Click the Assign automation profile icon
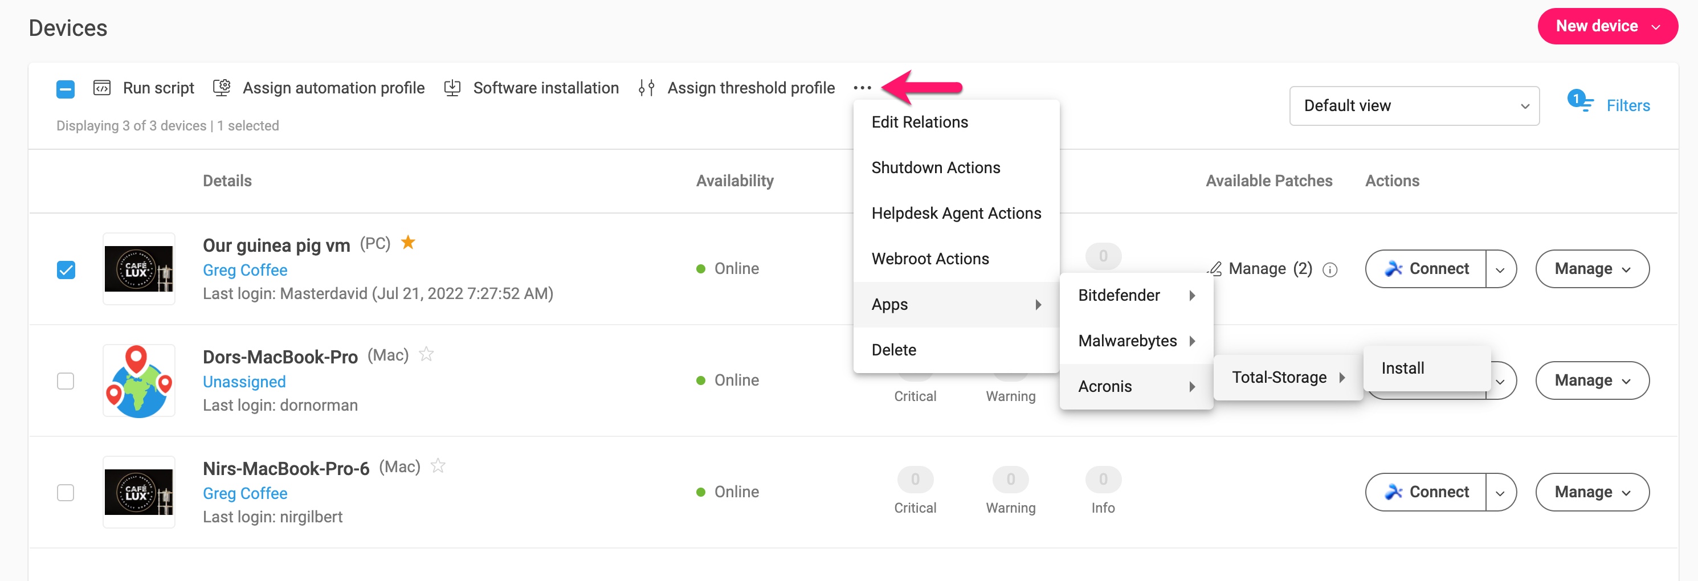This screenshot has width=1698, height=581. pos(222,88)
